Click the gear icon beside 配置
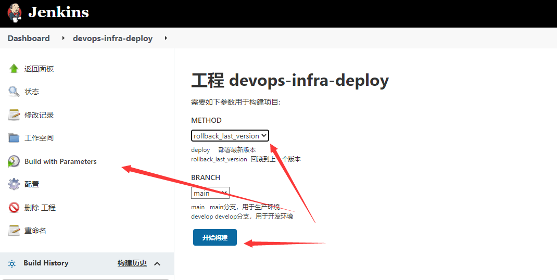Screen dimensions: 557x280 tap(14, 184)
